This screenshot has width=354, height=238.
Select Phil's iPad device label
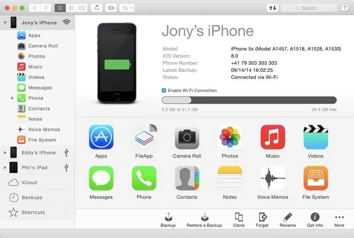[x=34, y=168]
